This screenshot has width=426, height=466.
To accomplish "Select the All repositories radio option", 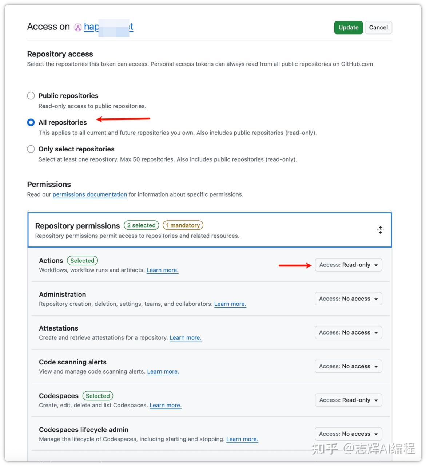I will (x=31, y=122).
